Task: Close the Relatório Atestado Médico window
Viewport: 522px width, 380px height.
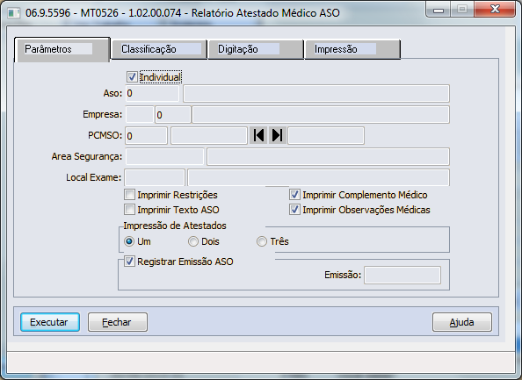Action: tap(495, 10)
